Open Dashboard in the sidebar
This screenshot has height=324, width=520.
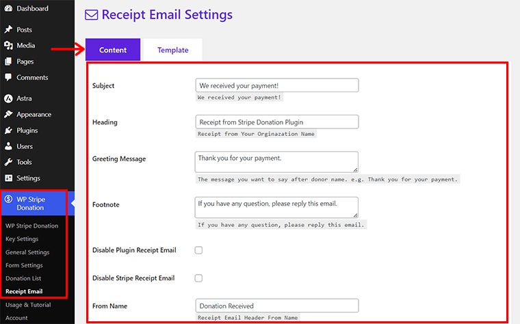33,8
